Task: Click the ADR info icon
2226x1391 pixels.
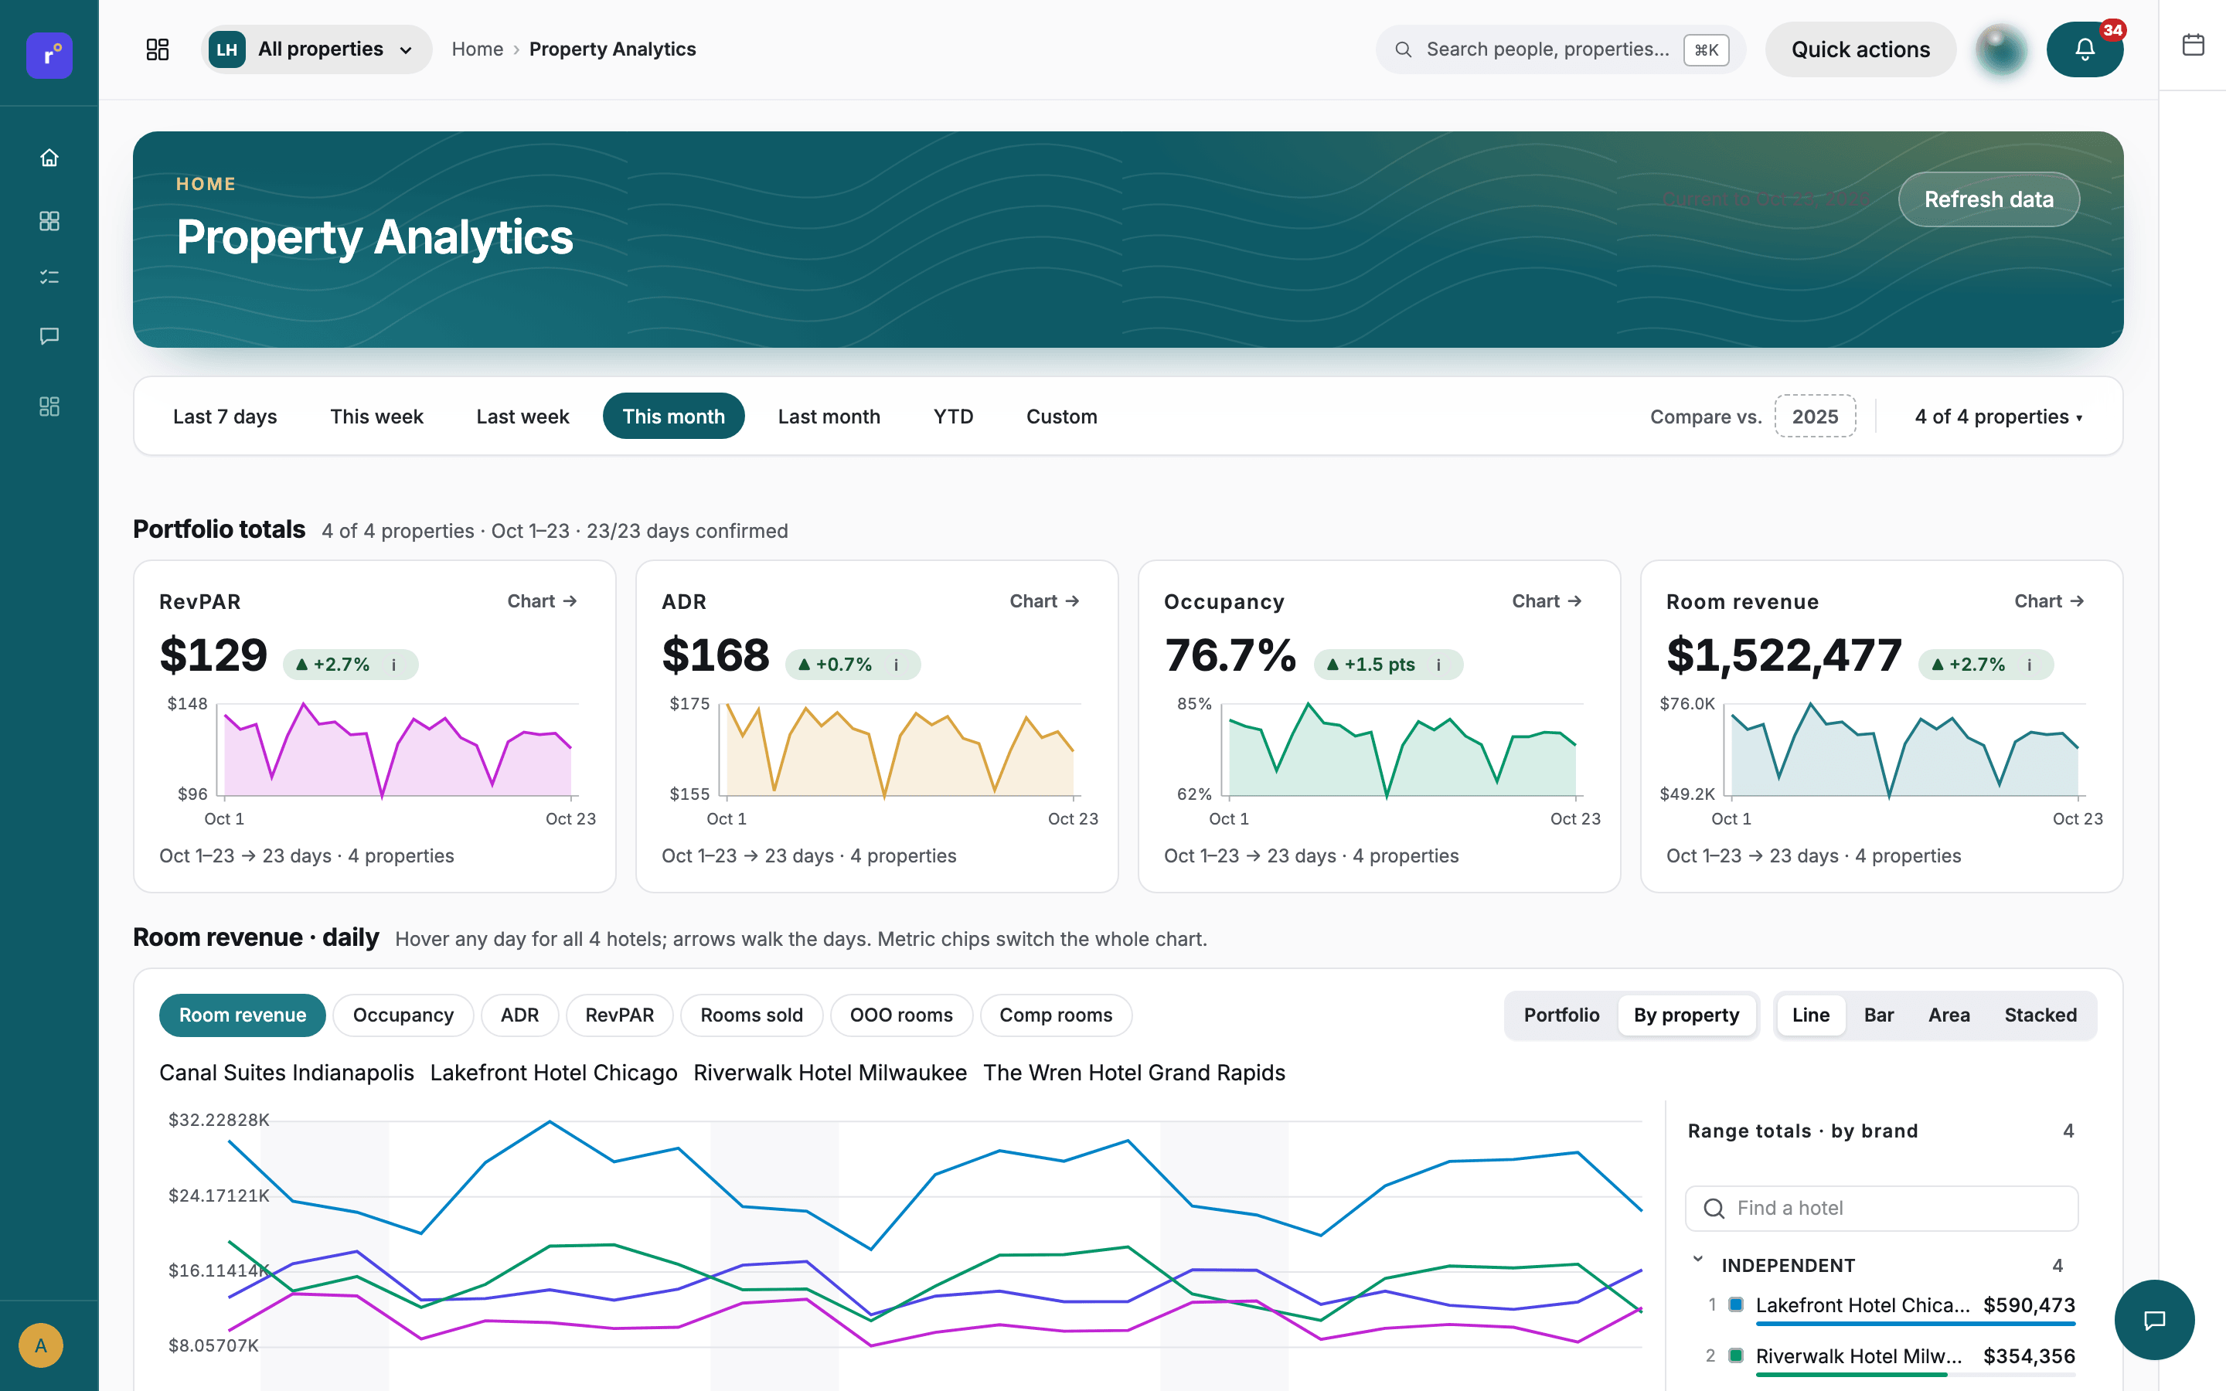Action: tap(896, 665)
